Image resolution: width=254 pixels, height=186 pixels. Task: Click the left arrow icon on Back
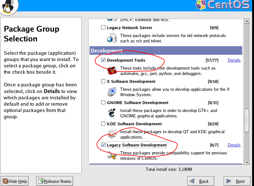coord(192,181)
